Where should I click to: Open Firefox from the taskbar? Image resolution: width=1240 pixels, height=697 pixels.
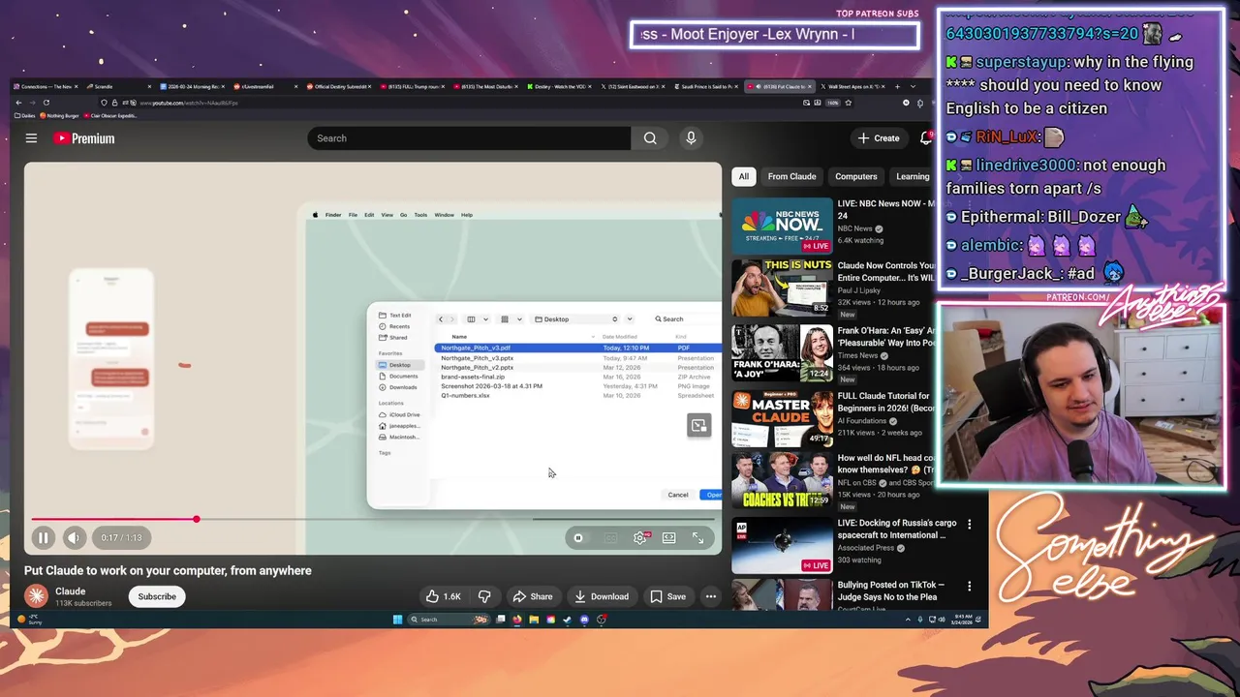517,620
